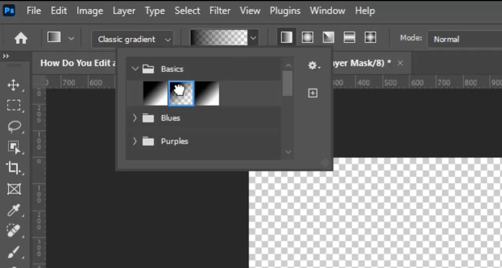Click the Blues folder label
502x268 pixels.
coord(170,118)
